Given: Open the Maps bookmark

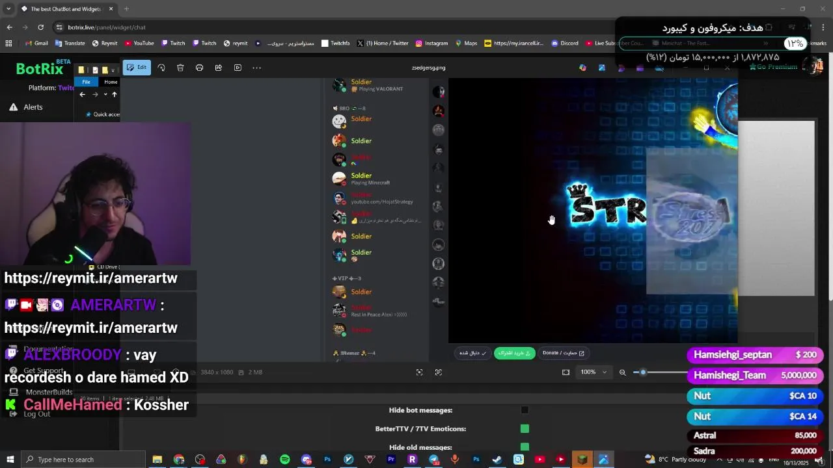Looking at the screenshot, I should (466, 44).
